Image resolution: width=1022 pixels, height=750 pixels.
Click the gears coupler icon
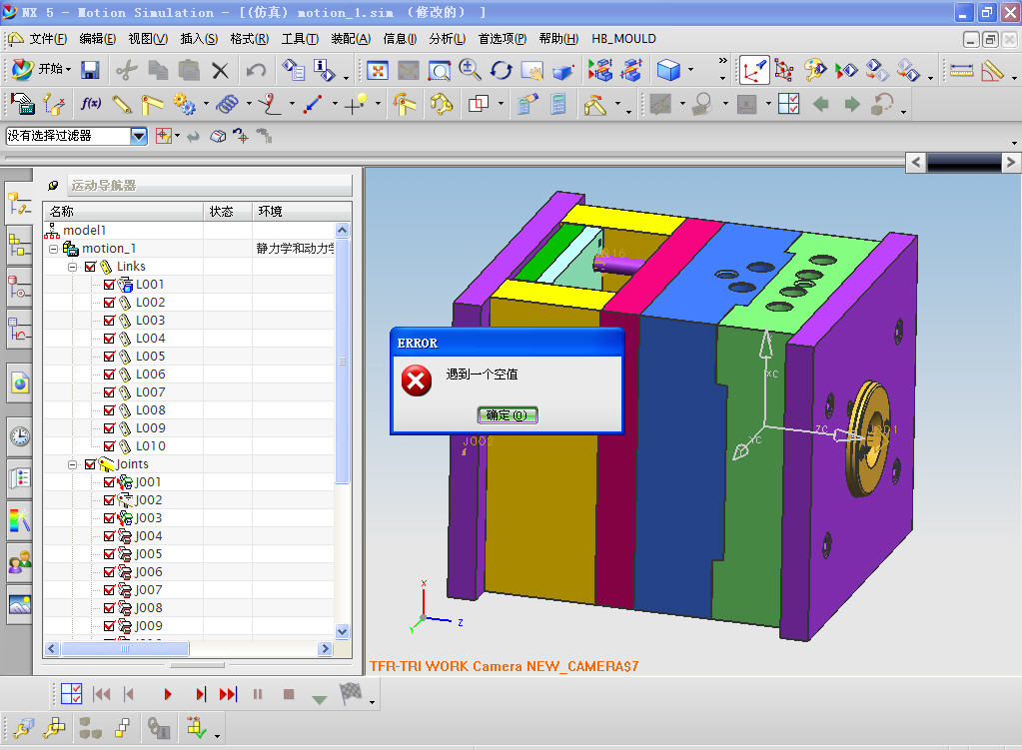pos(185,104)
